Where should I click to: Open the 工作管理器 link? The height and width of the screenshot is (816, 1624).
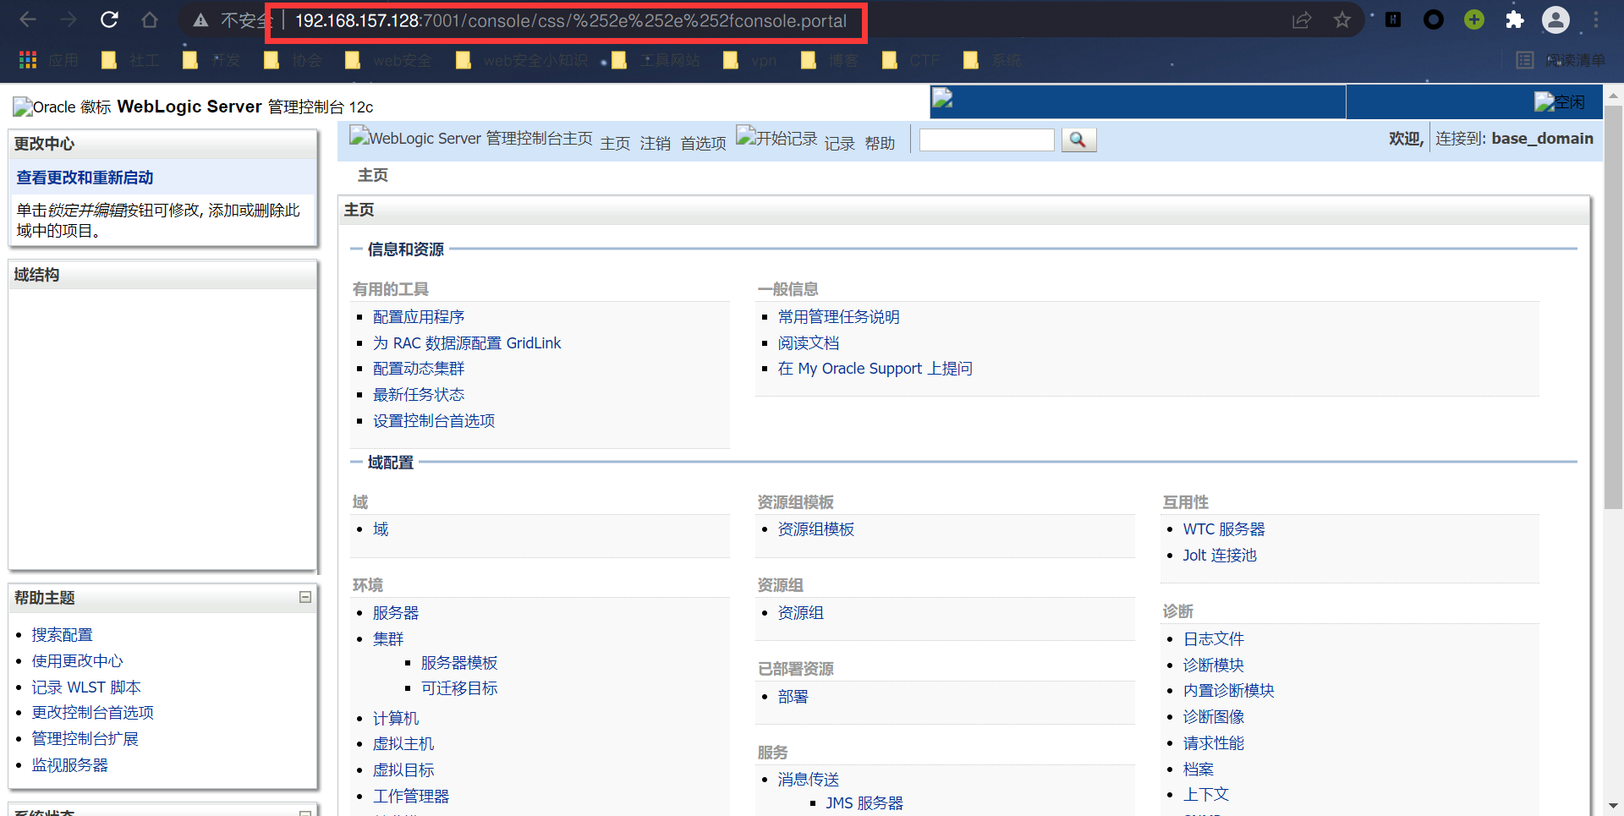click(x=411, y=797)
